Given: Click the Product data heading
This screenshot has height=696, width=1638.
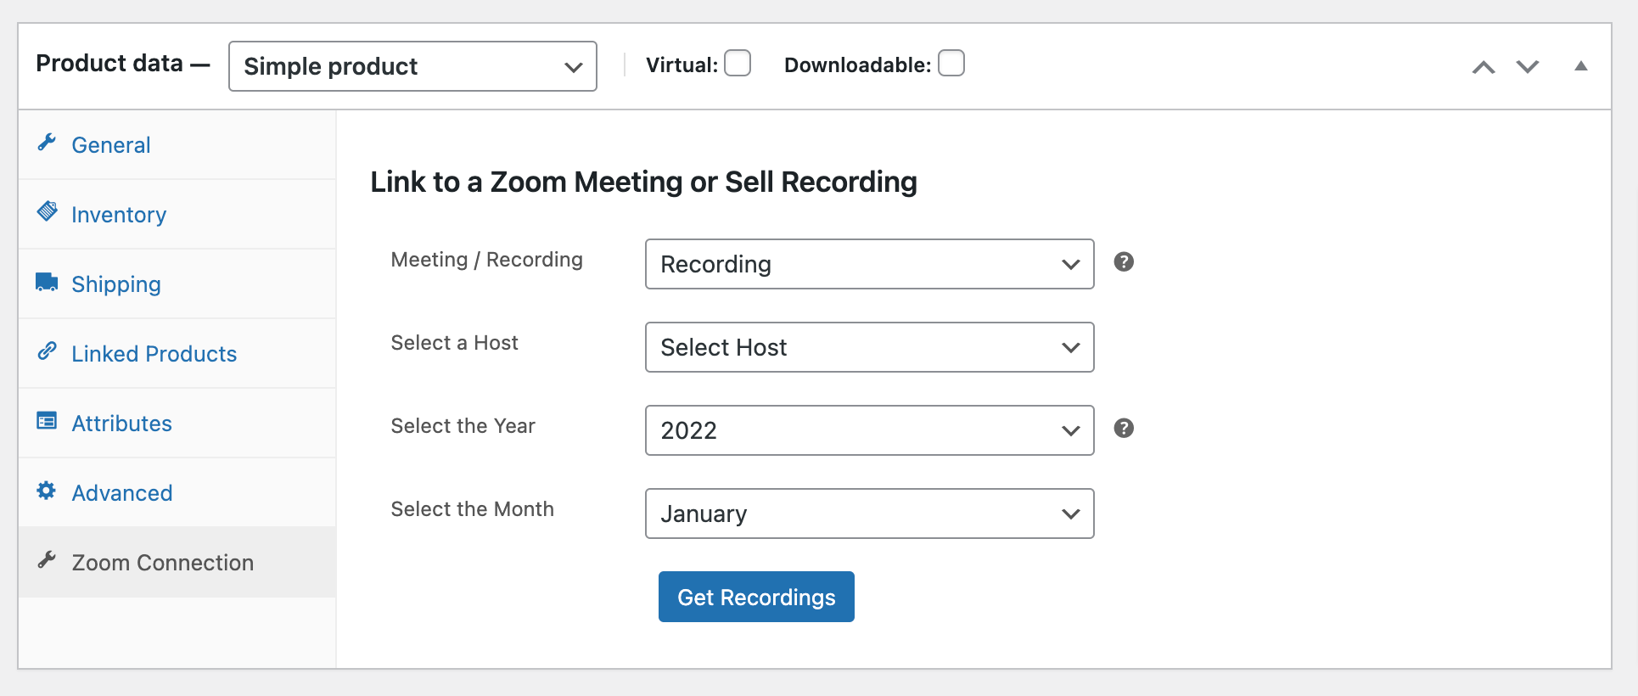Looking at the screenshot, I should [109, 64].
